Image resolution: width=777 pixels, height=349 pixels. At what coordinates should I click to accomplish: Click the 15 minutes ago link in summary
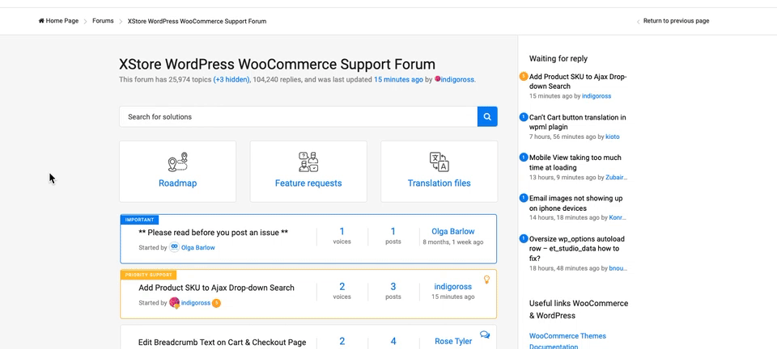coord(398,79)
